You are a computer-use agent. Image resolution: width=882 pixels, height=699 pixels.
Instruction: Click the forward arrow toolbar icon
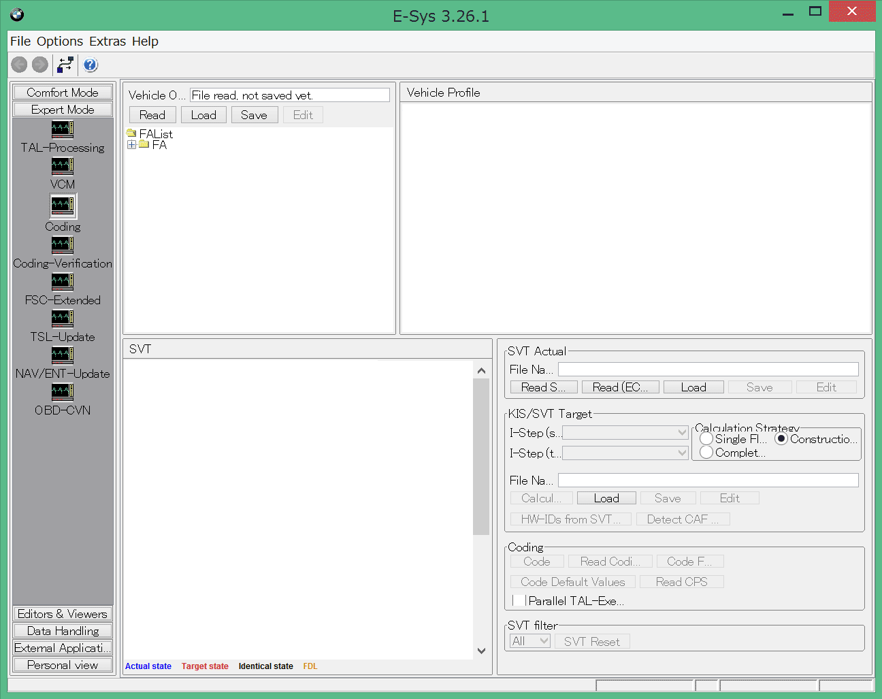click(40, 65)
